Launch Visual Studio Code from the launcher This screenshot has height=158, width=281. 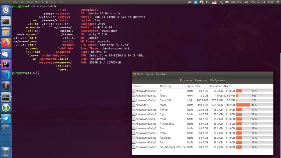click(x=6, y=75)
